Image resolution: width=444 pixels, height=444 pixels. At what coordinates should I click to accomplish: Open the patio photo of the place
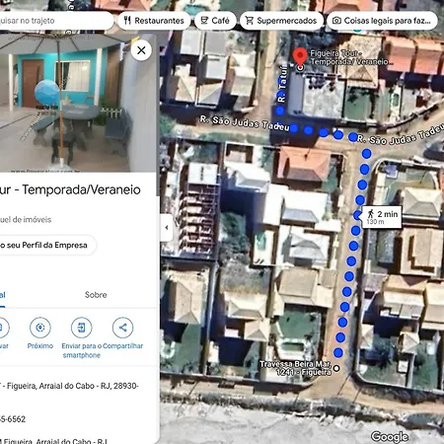78,103
